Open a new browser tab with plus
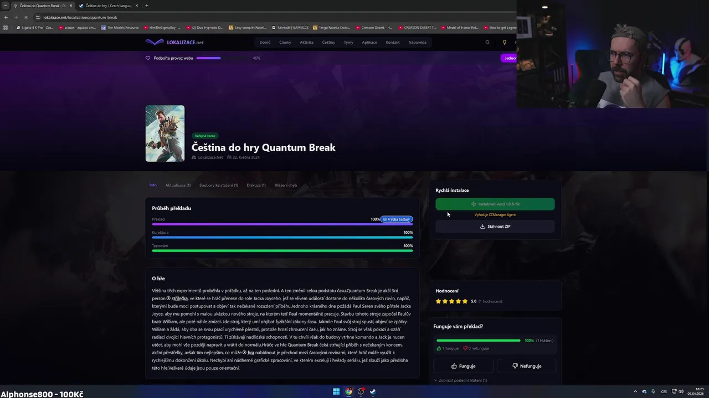 point(146,6)
